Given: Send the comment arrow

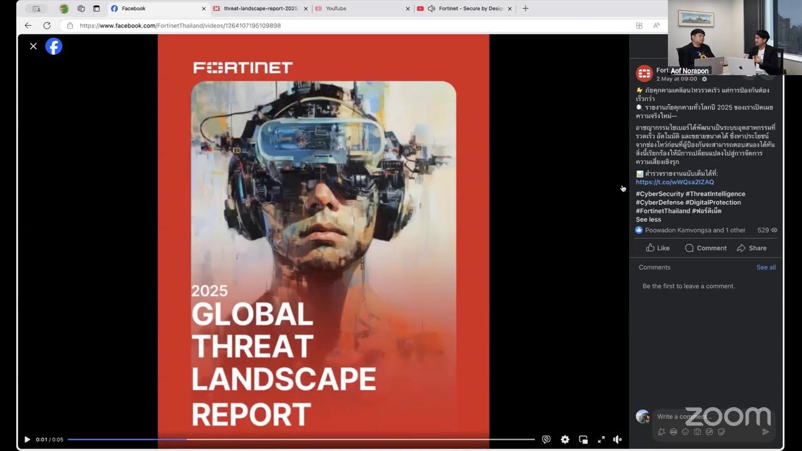Looking at the screenshot, I should tap(766, 432).
